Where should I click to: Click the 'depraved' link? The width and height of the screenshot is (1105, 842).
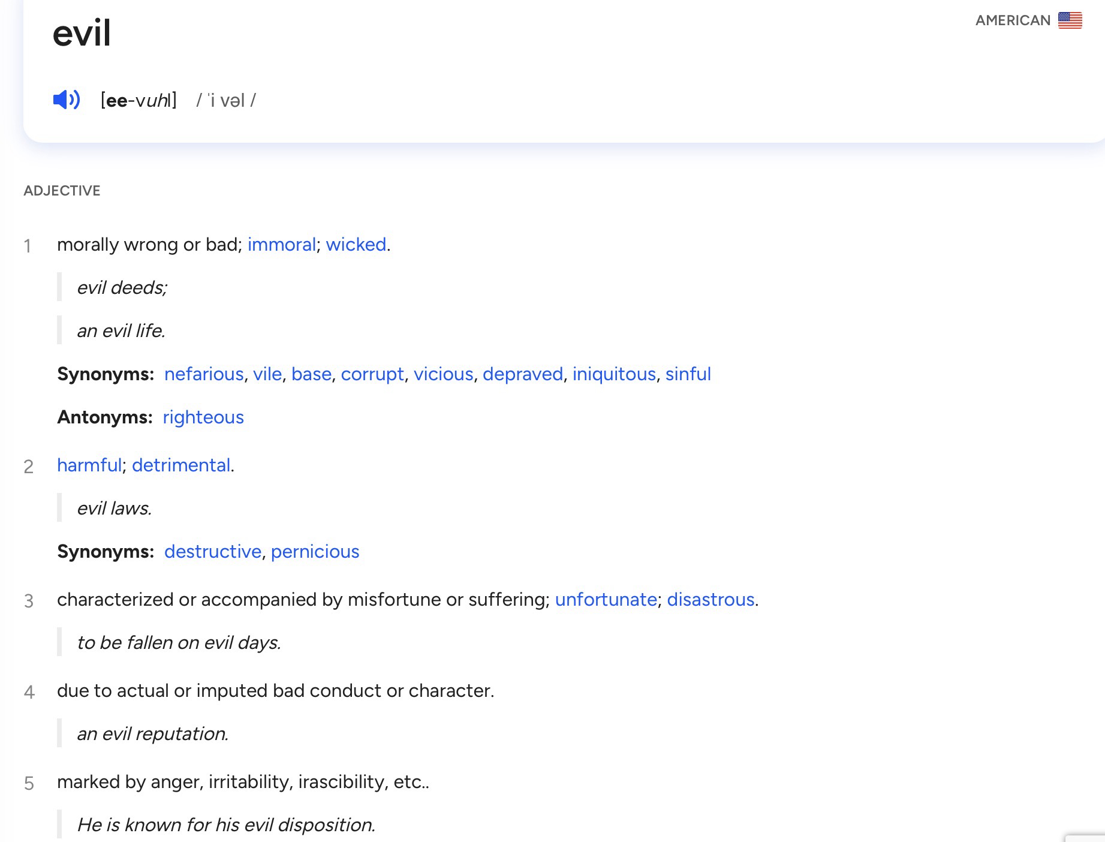click(522, 374)
